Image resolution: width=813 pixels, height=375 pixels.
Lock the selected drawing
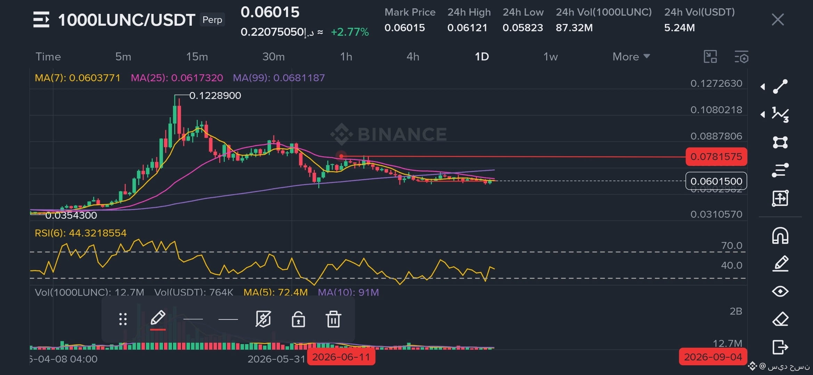pos(298,319)
